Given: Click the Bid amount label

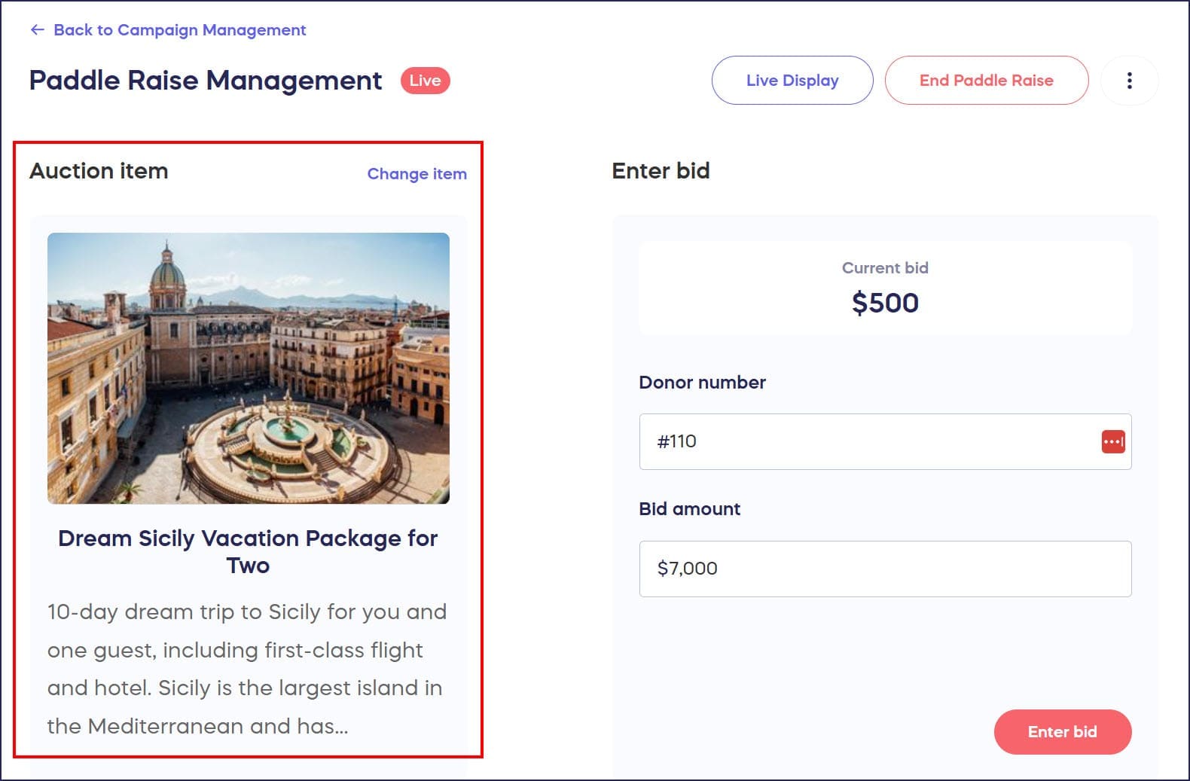Looking at the screenshot, I should coord(689,509).
